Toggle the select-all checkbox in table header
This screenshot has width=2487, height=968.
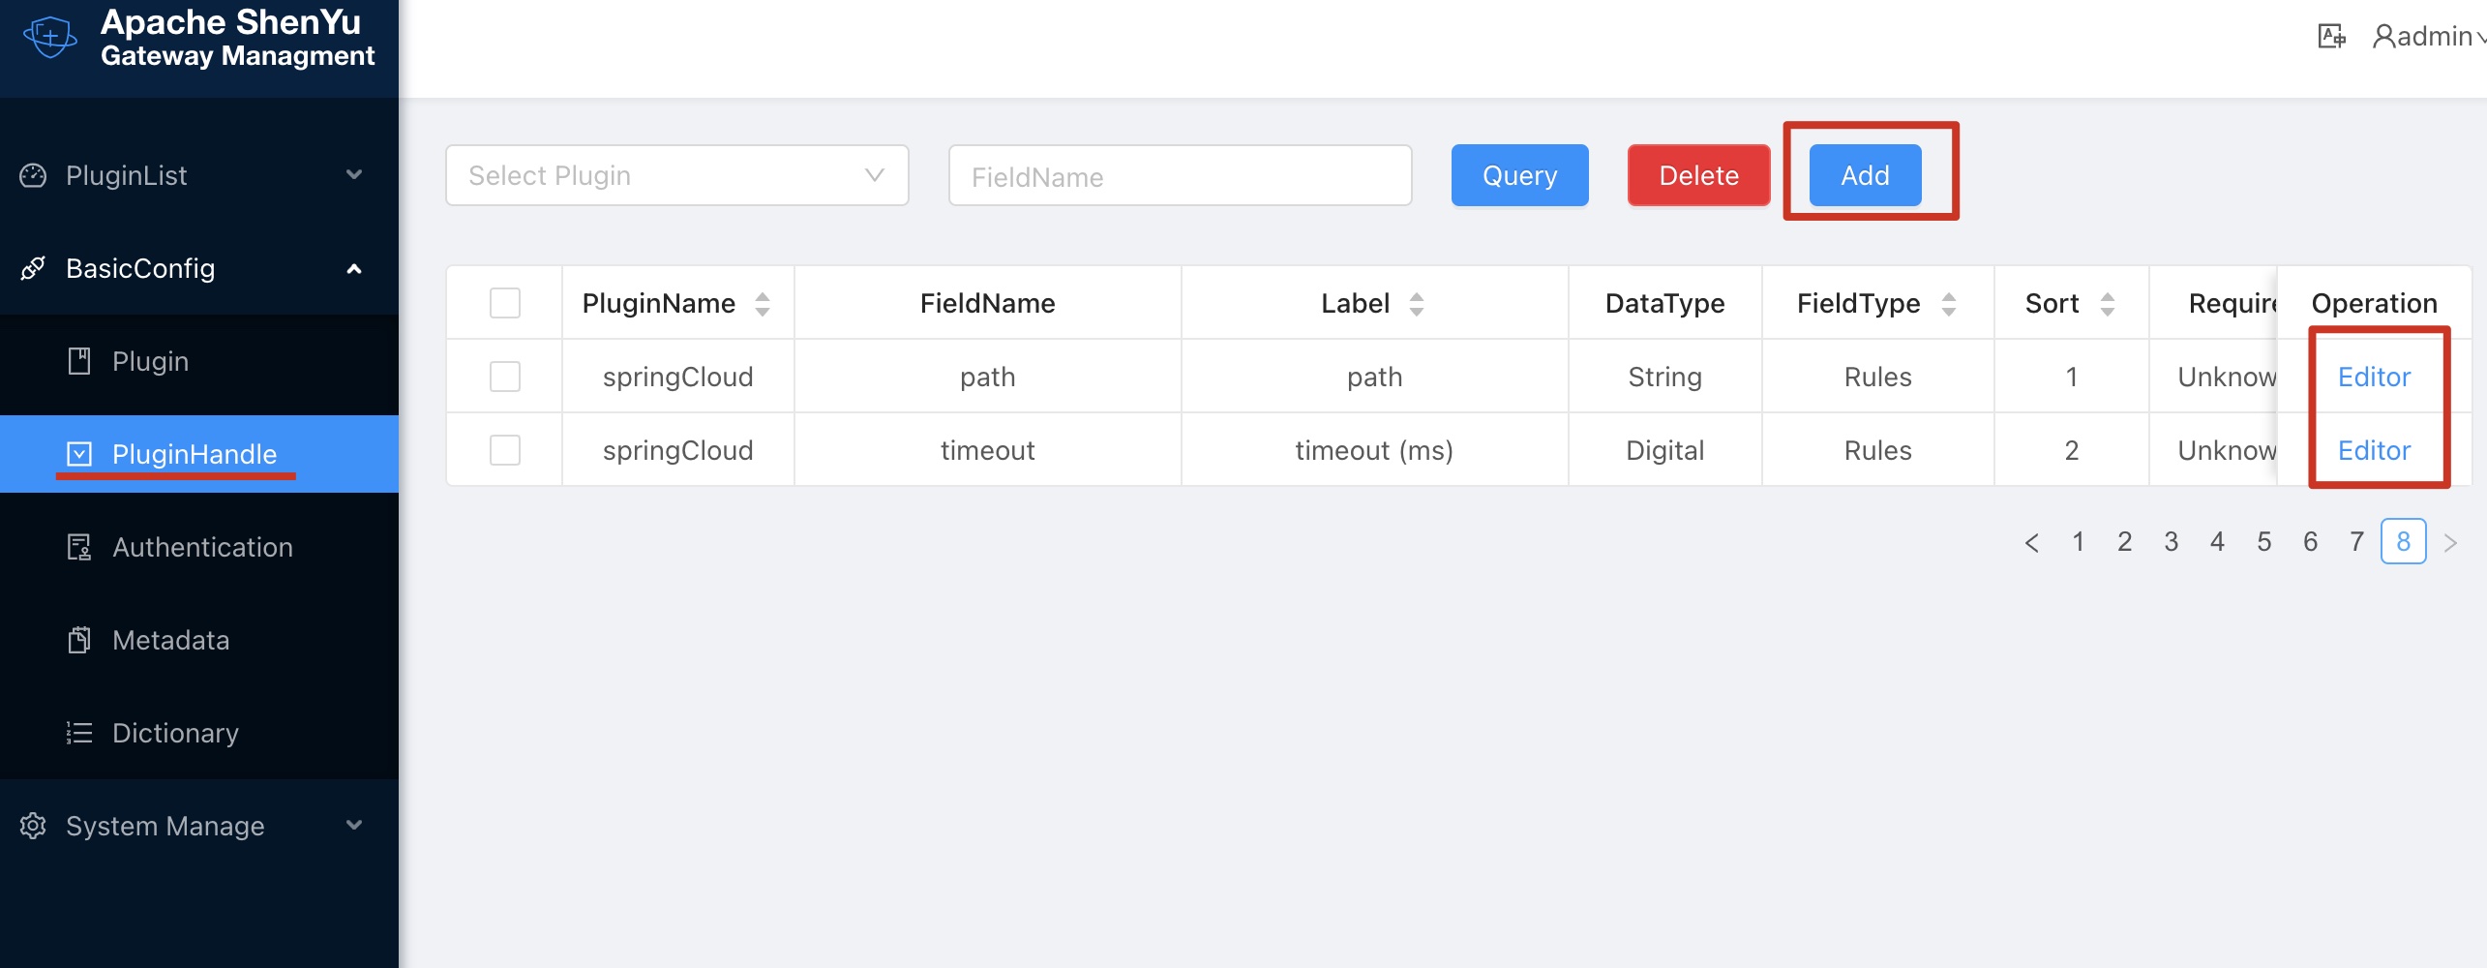click(x=504, y=302)
